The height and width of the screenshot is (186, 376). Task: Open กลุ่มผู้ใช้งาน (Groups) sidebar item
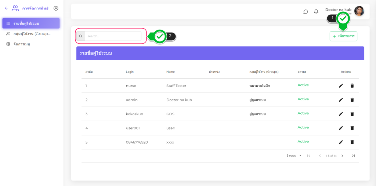point(31,34)
